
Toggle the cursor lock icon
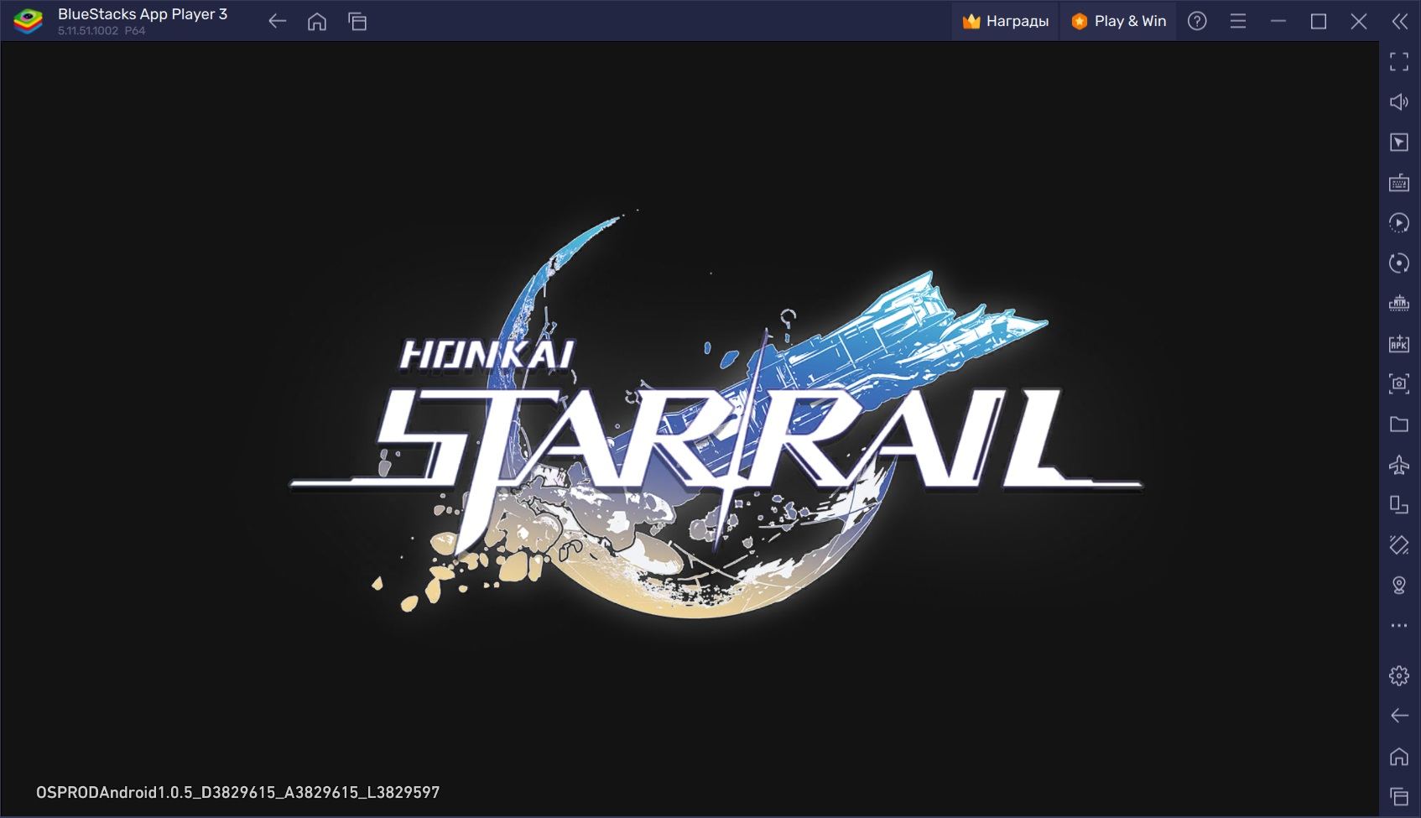(1399, 142)
